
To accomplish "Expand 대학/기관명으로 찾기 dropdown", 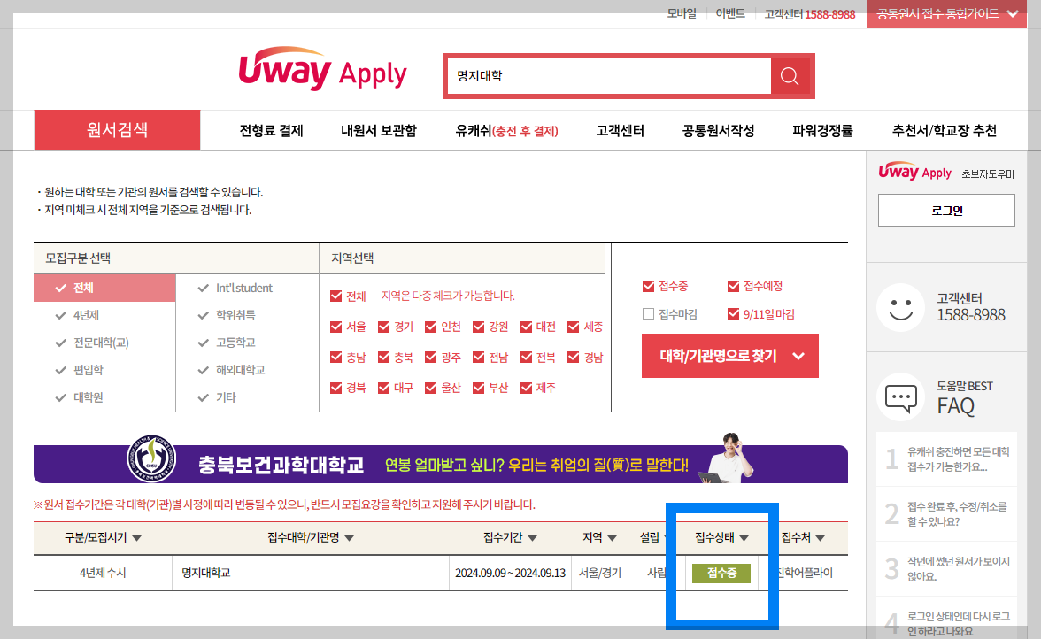I will point(730,356).
